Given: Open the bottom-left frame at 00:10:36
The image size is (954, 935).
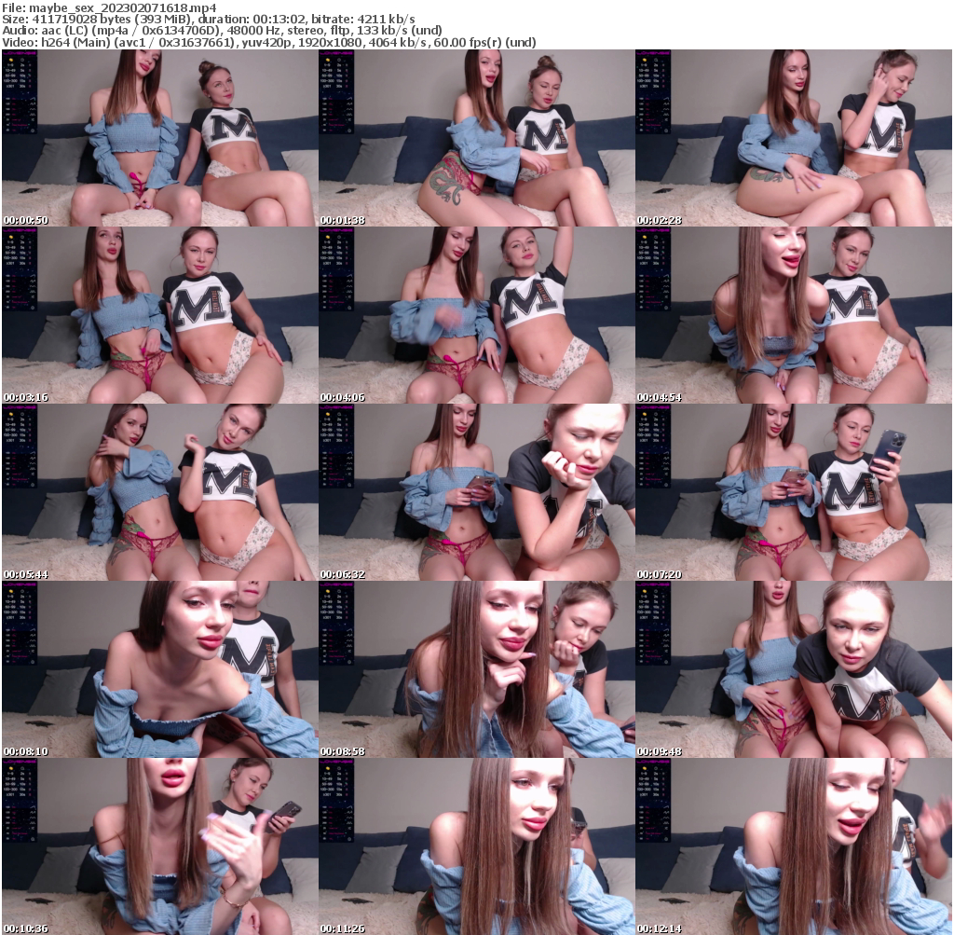Looking at the screenshot, I should tap(158, 846).
